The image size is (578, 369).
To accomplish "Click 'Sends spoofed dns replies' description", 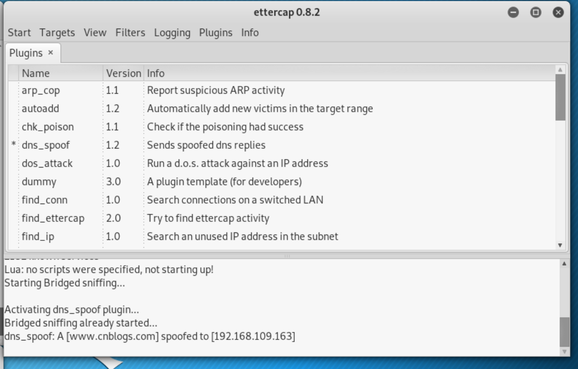I will point(206,145).
